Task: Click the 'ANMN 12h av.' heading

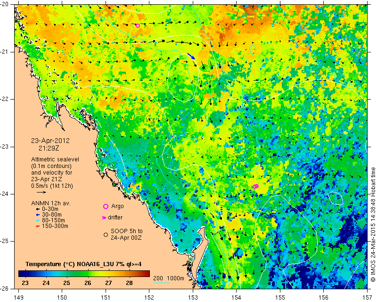Action: pyautogui.click(x=51, y=203)
